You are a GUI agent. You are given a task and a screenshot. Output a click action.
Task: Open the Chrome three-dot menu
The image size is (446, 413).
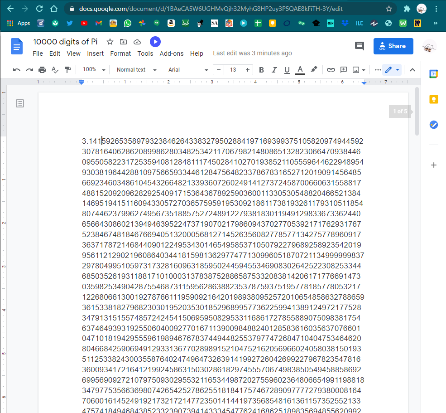click(436, 9)
